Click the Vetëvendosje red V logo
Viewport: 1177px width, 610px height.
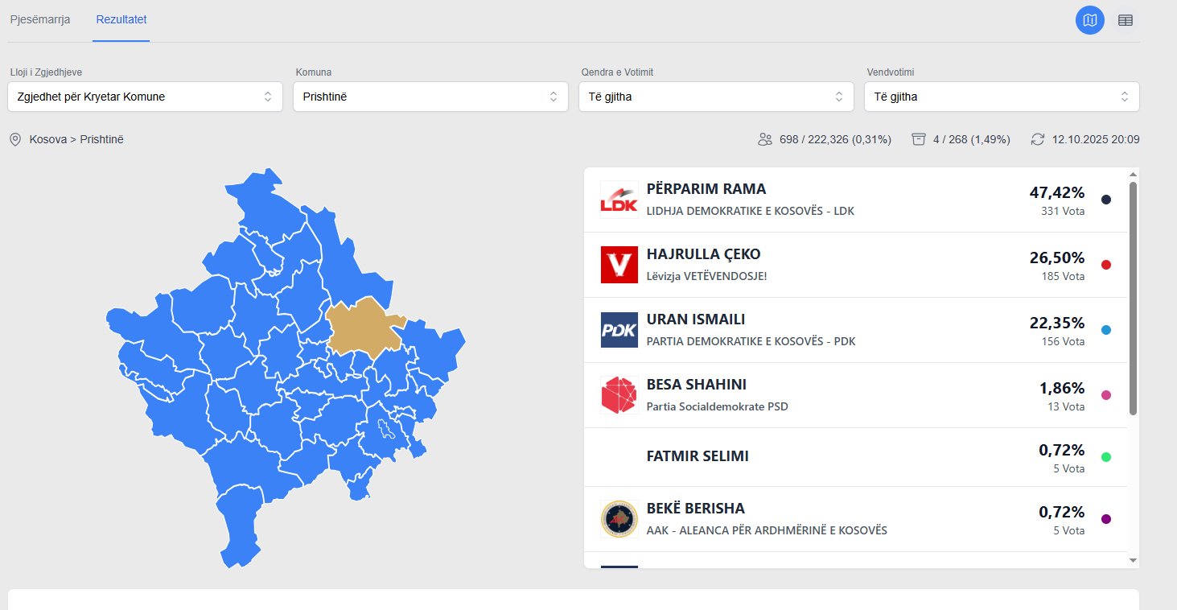(x=619, y=265)
